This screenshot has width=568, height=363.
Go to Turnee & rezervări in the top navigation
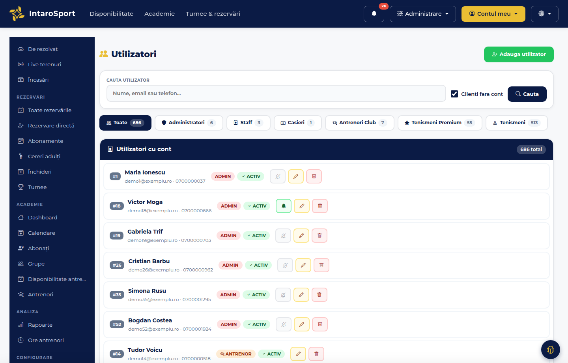click(213, 14)
